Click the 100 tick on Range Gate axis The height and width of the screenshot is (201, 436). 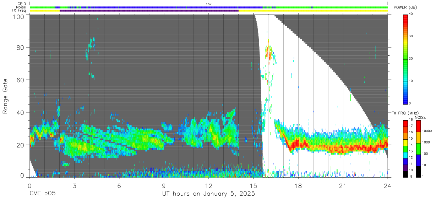coord(19,17)
